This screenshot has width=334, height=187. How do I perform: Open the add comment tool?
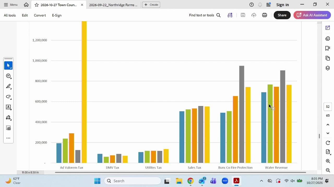(8, 76)
